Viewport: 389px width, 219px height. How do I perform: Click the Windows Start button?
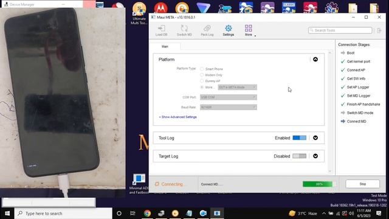(7, 214)
